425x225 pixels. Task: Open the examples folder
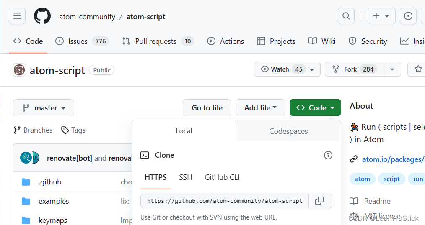point(54,201)
